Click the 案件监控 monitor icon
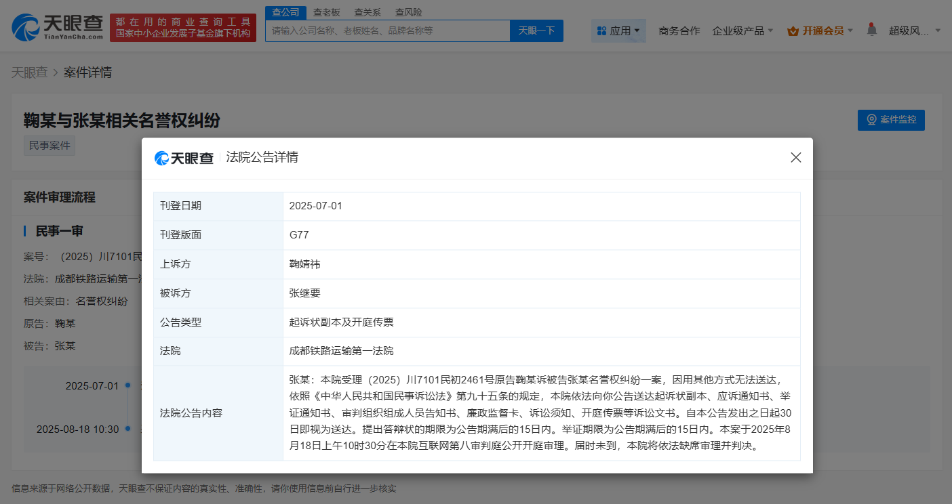Viewport: 952px width, 504px height. [871, 120]
